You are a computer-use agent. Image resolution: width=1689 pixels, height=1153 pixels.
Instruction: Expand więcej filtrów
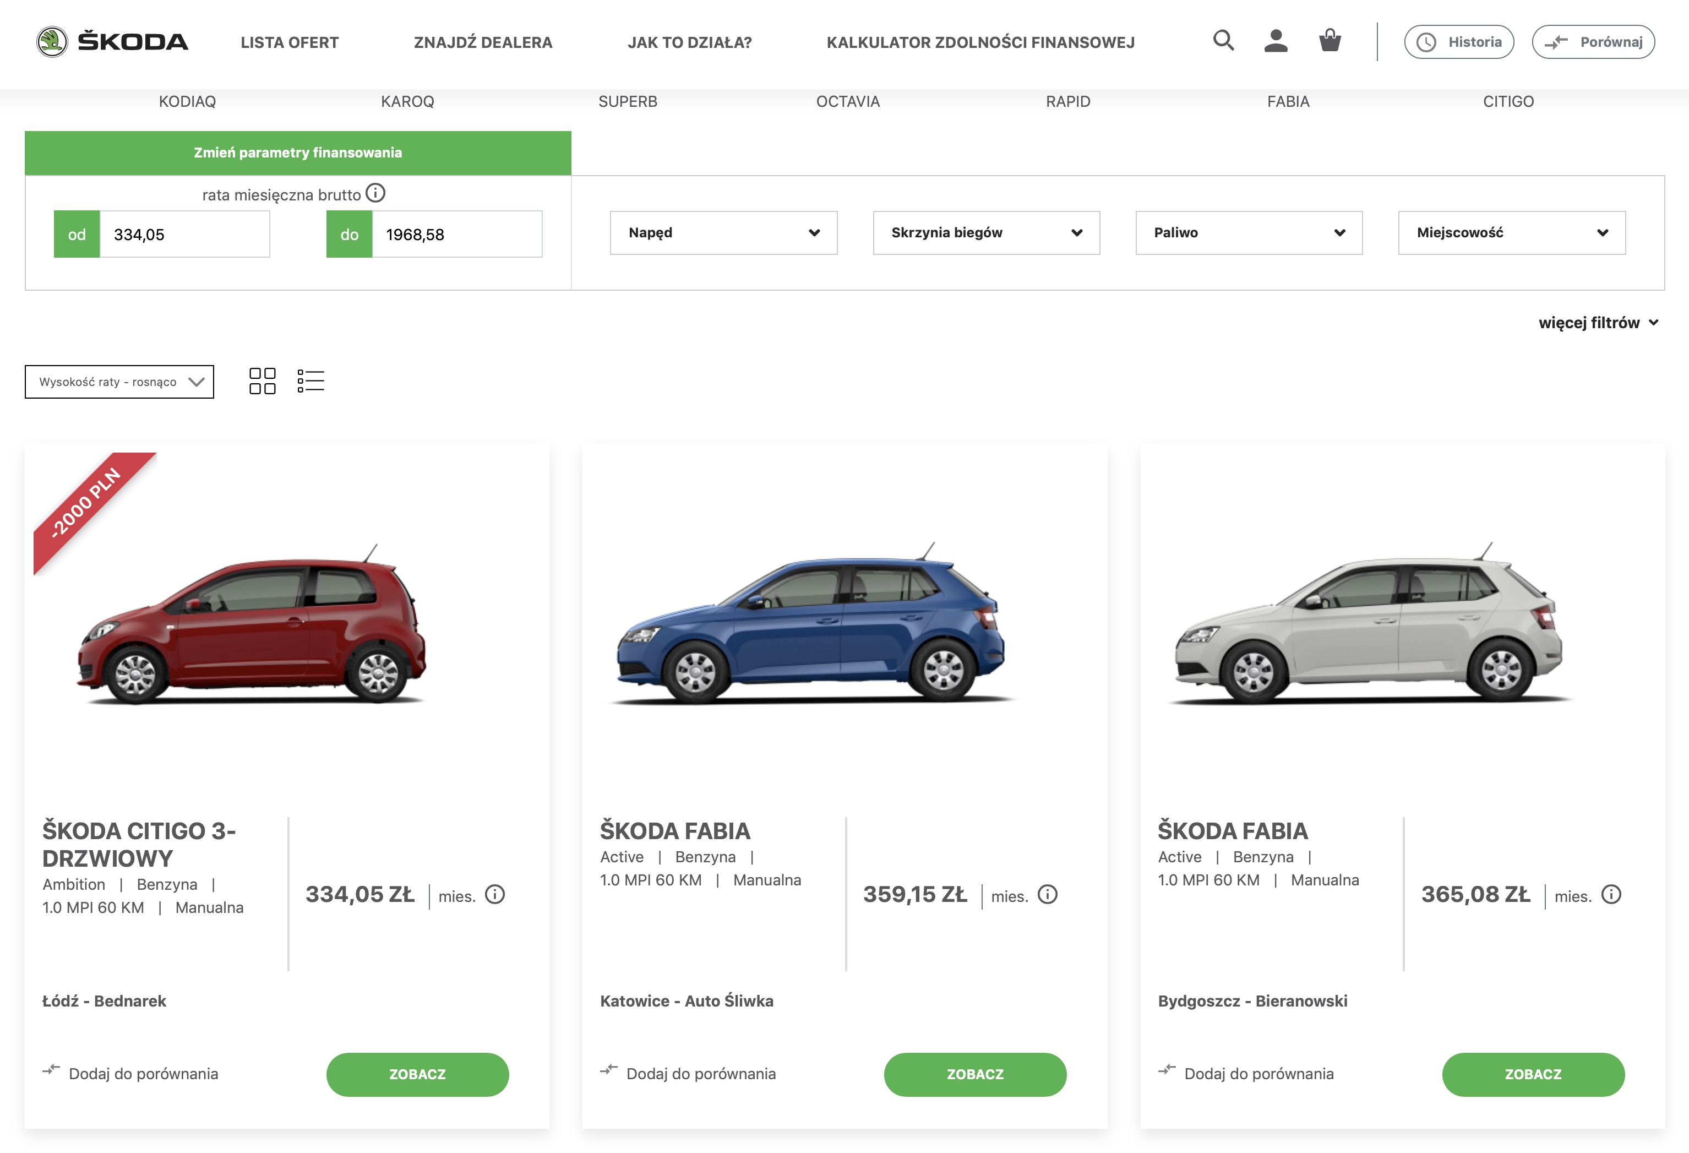pyautogui.click(x=1598, y=323)
